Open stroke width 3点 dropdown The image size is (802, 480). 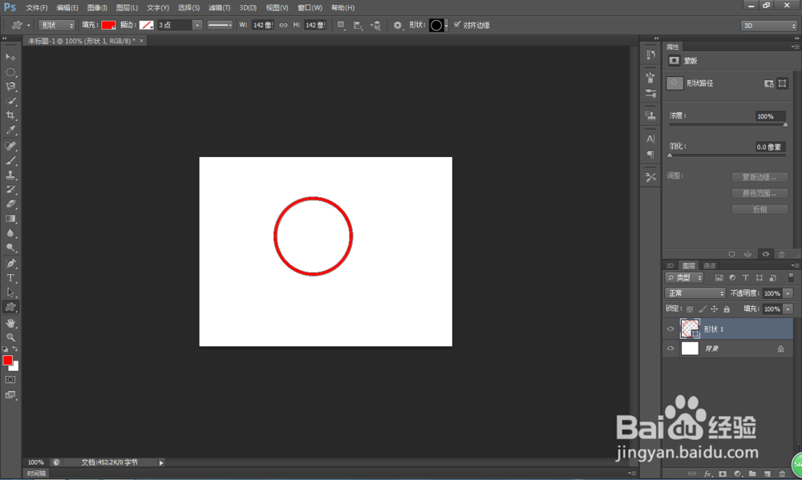[x=197, y=25]
